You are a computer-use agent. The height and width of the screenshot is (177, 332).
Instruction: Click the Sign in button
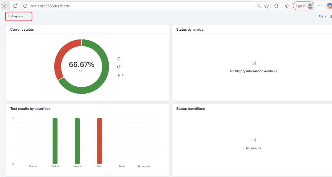[303, 6]
